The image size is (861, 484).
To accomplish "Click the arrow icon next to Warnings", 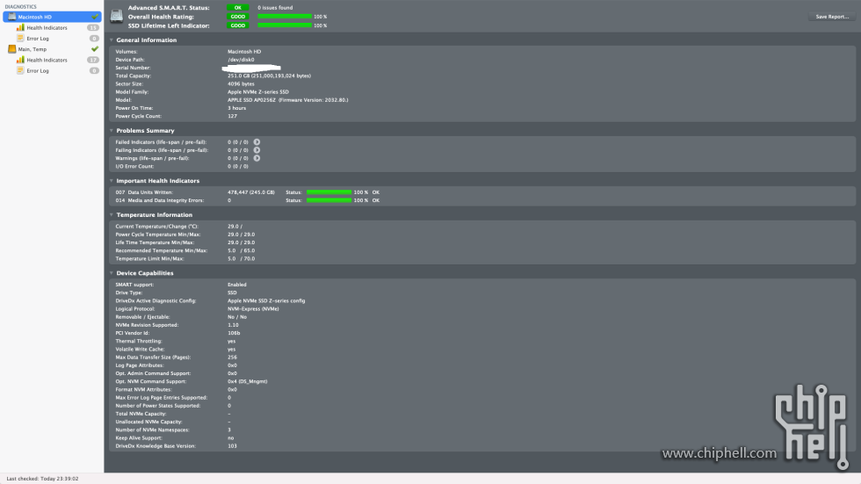I will (x=257, y=158).
